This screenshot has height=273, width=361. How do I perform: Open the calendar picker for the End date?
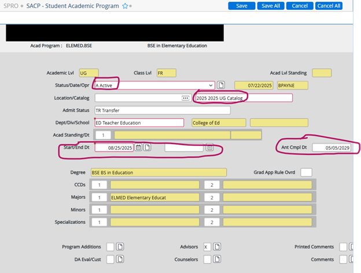pos(209,147)
